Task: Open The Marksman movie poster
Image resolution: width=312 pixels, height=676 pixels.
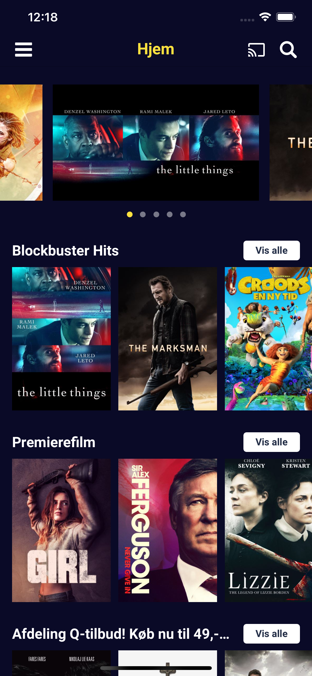Action: 168,339
